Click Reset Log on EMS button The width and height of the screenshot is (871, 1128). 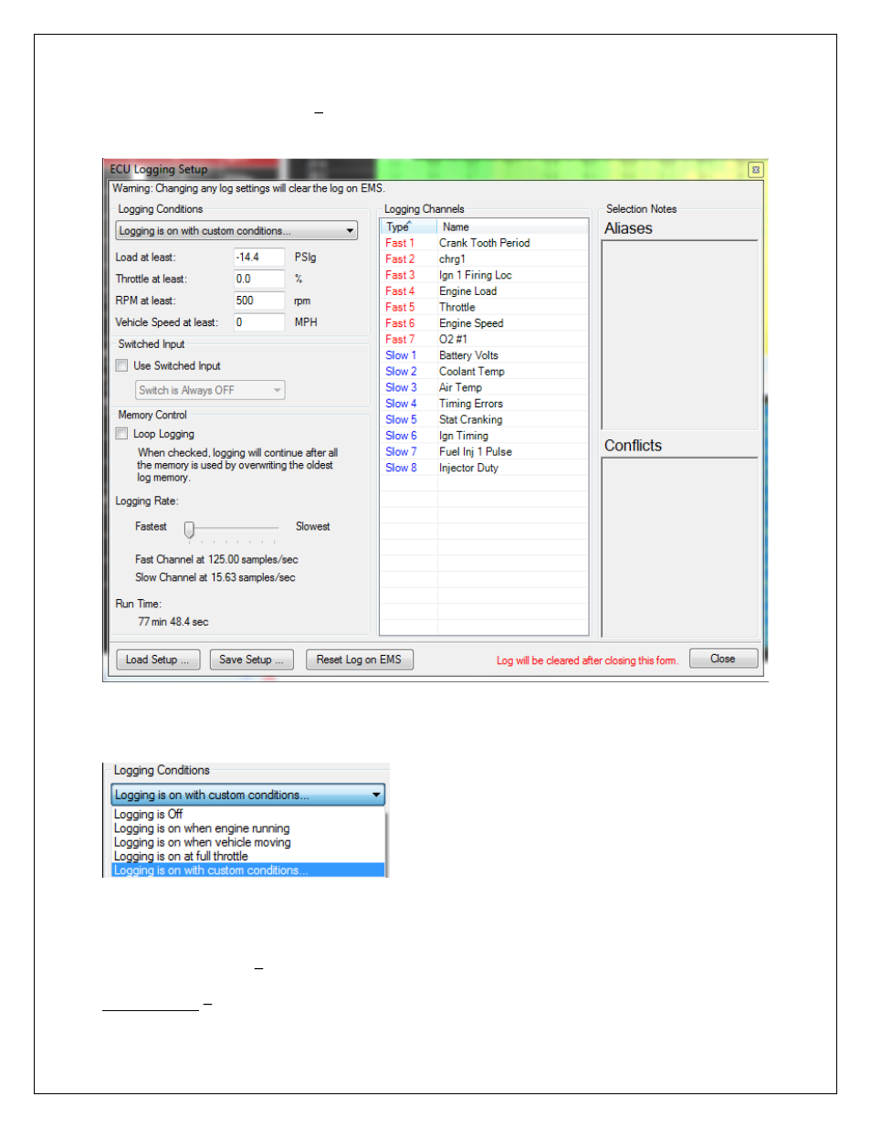tap(359, 659)
